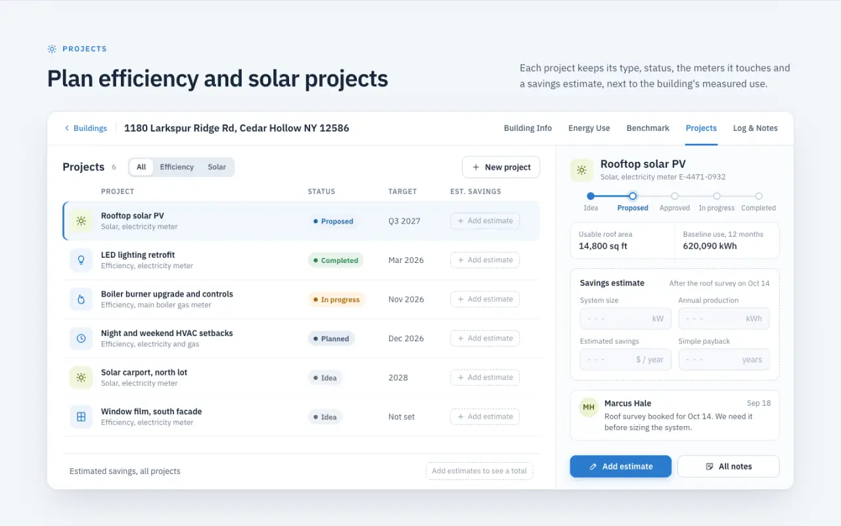Click the sun icon beside Rooftop solar PV row
This screenshot has height=526, width=841.
tap(81, 221)
